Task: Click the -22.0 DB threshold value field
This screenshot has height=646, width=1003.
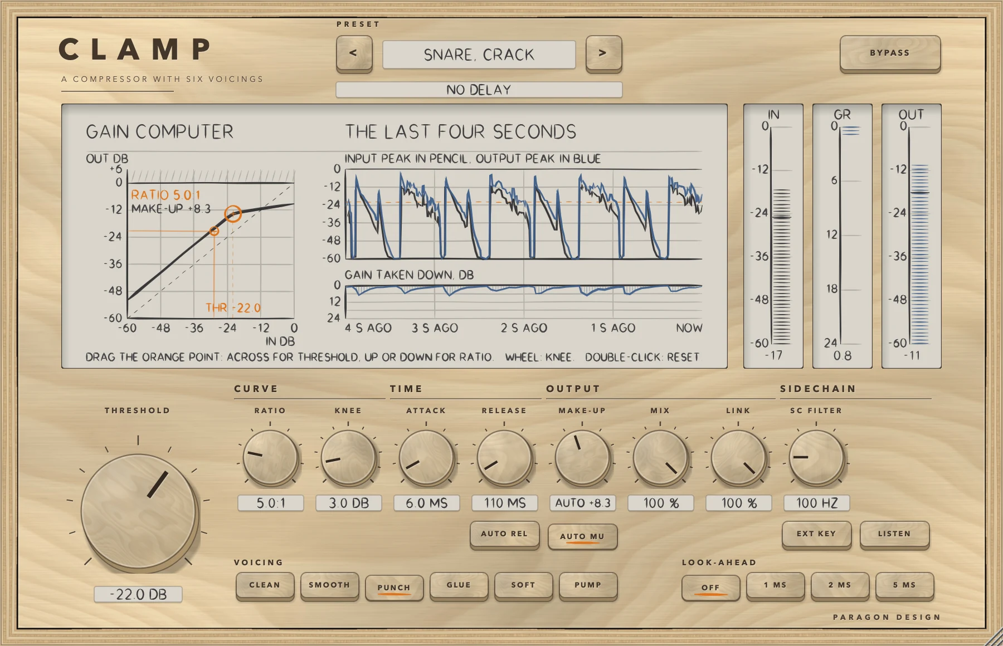Action: 138,594
